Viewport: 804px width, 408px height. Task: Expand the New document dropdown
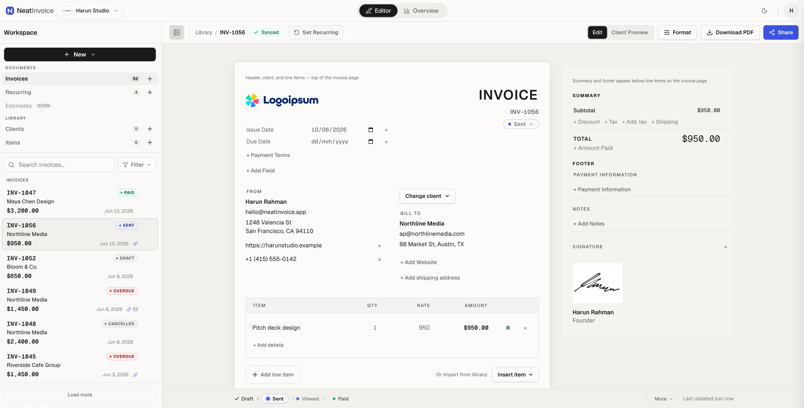click(x=80, y=54)
